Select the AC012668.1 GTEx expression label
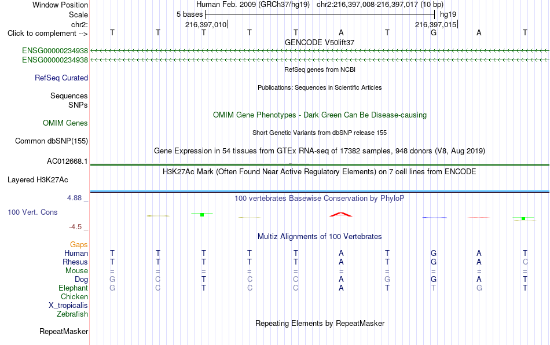Screen dimensions: 550x345 coord(67,162)
